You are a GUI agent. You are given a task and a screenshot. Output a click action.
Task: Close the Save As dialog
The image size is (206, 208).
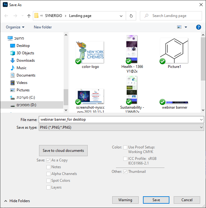[201, 5]
